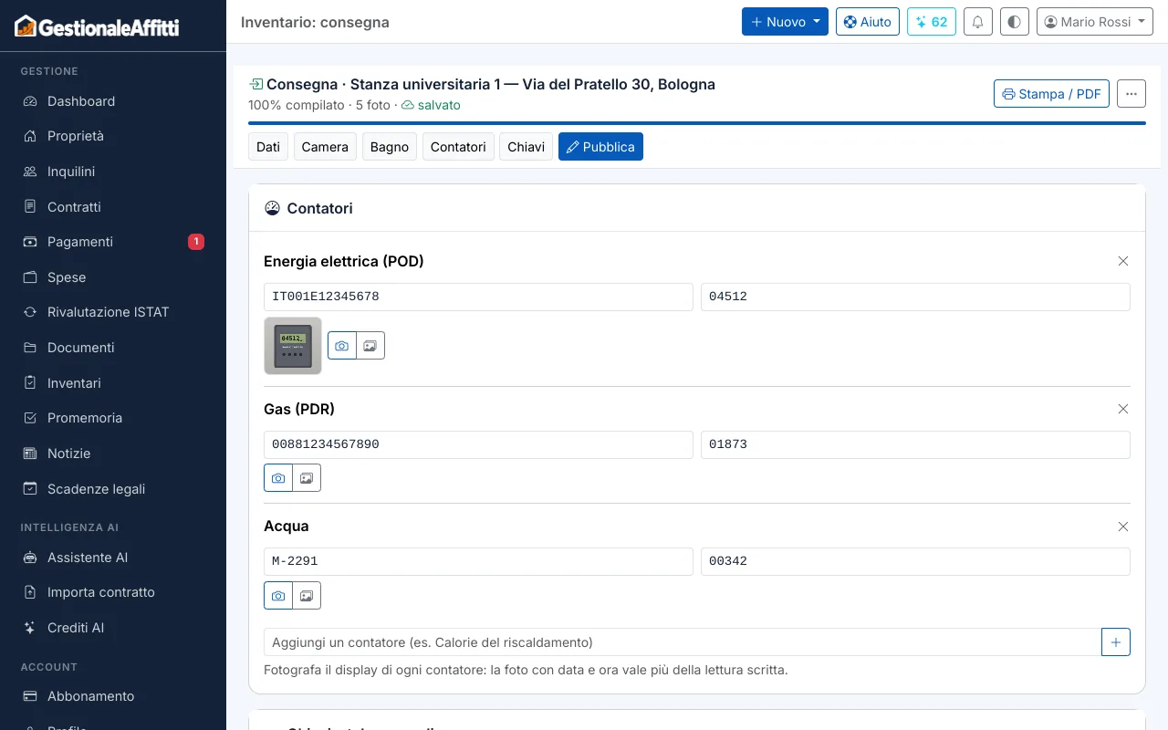Open the notifications bell
Screen dimensions: 1168x730
click(978, 22)
